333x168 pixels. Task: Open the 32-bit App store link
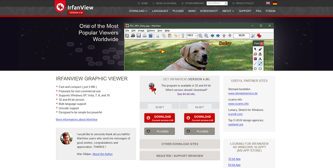(234, 159)
